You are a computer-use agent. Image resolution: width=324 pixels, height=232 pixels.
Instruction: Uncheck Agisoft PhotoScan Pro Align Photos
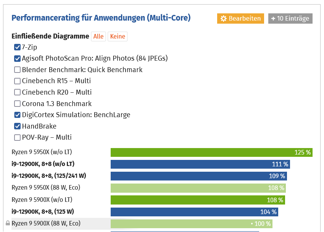coord(17,58)
